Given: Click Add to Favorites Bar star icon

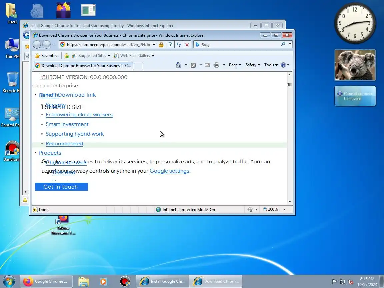Looking at the screenshot, I should [x=67, y=56].
